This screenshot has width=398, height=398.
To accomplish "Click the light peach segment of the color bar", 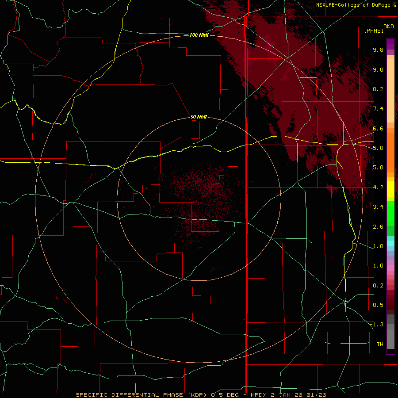I will (390, 91).
